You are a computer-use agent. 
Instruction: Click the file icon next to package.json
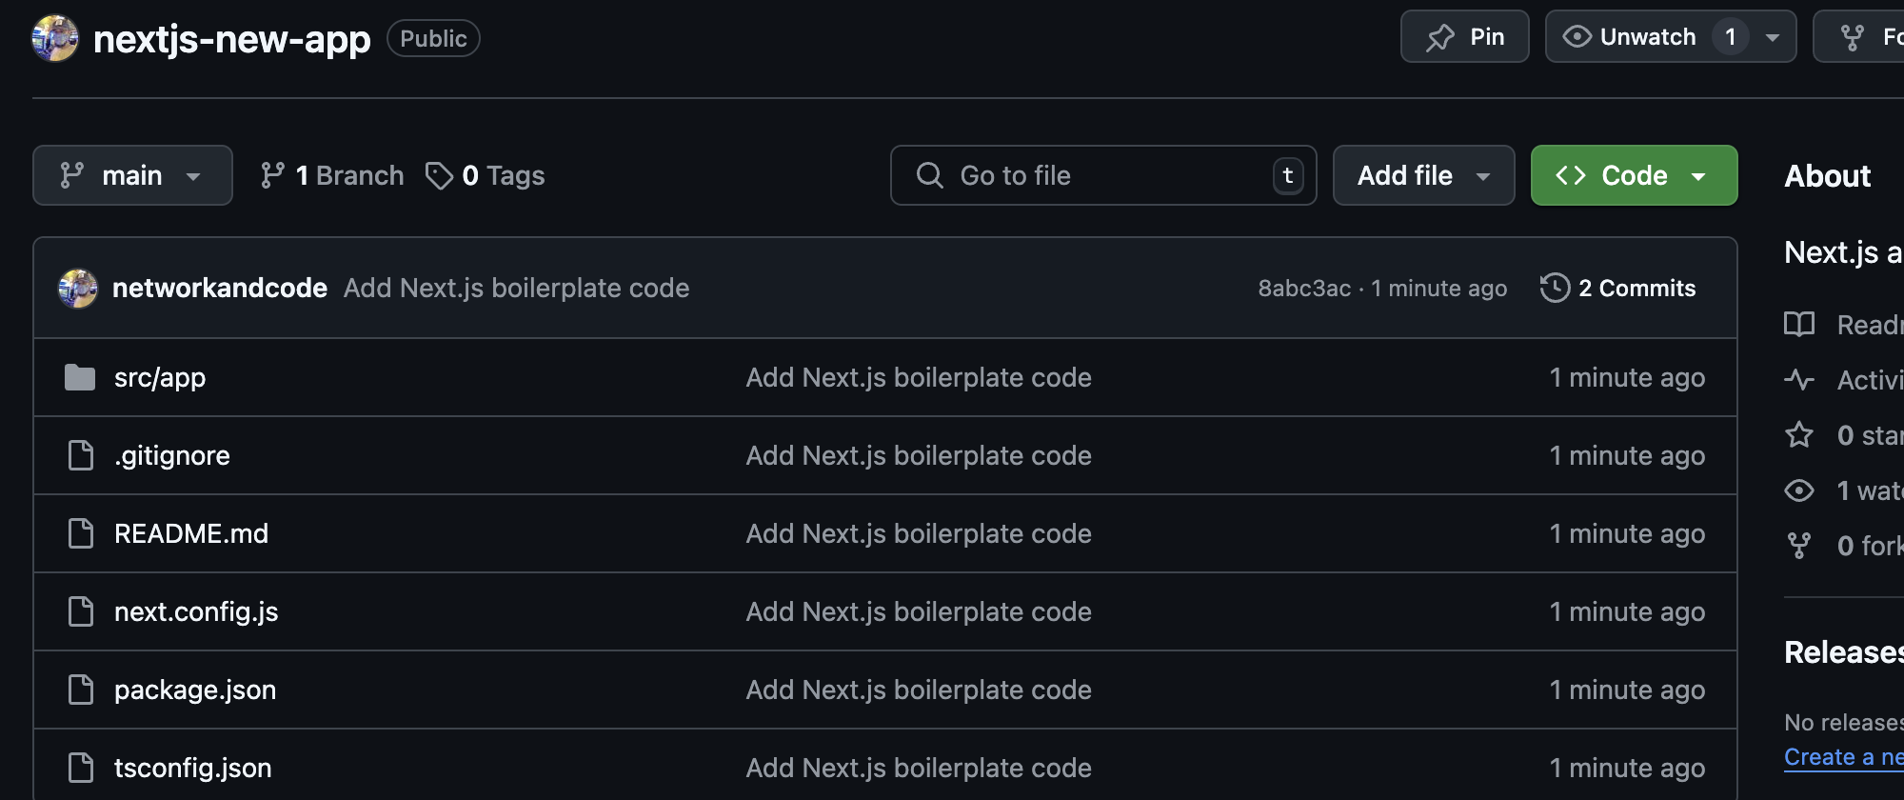pos(81,690)
